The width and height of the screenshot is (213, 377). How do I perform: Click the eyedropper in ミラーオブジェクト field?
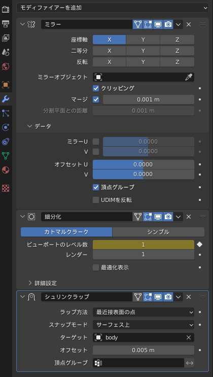click(x=189, y=77)
